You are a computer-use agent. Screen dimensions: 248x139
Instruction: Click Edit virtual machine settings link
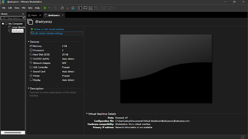click(x=48, y=34)
